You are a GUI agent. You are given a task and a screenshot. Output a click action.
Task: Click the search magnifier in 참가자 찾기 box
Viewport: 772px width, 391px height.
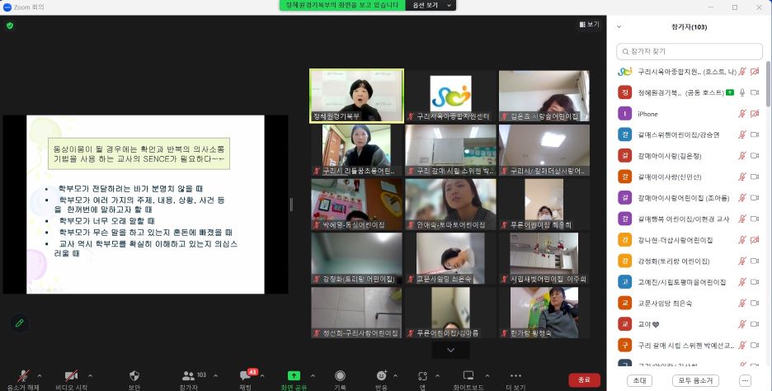pos(625,52)
